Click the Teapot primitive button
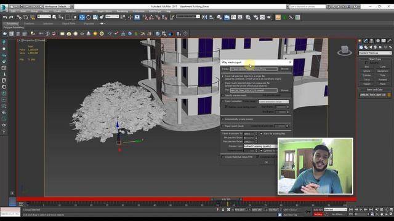 click(x=367, y=84)
